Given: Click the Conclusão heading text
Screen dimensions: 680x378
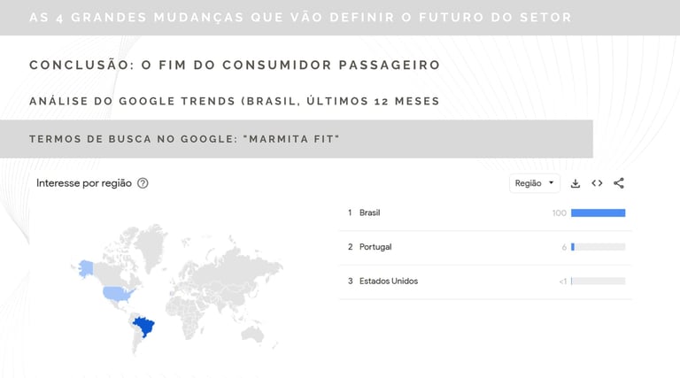Looking at the screenshot, I should [235, 66].
